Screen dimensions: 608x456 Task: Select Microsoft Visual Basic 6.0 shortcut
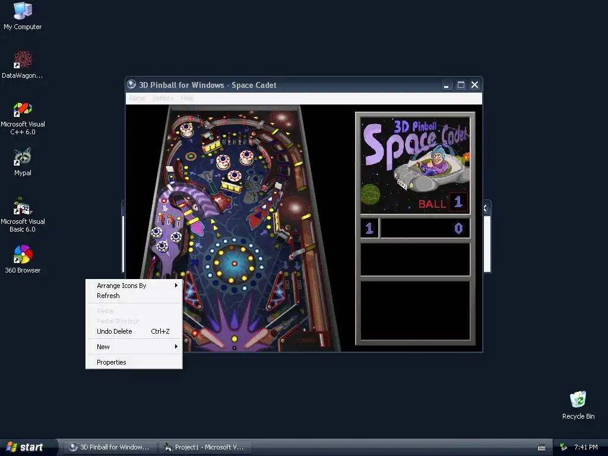click(23, 215)
